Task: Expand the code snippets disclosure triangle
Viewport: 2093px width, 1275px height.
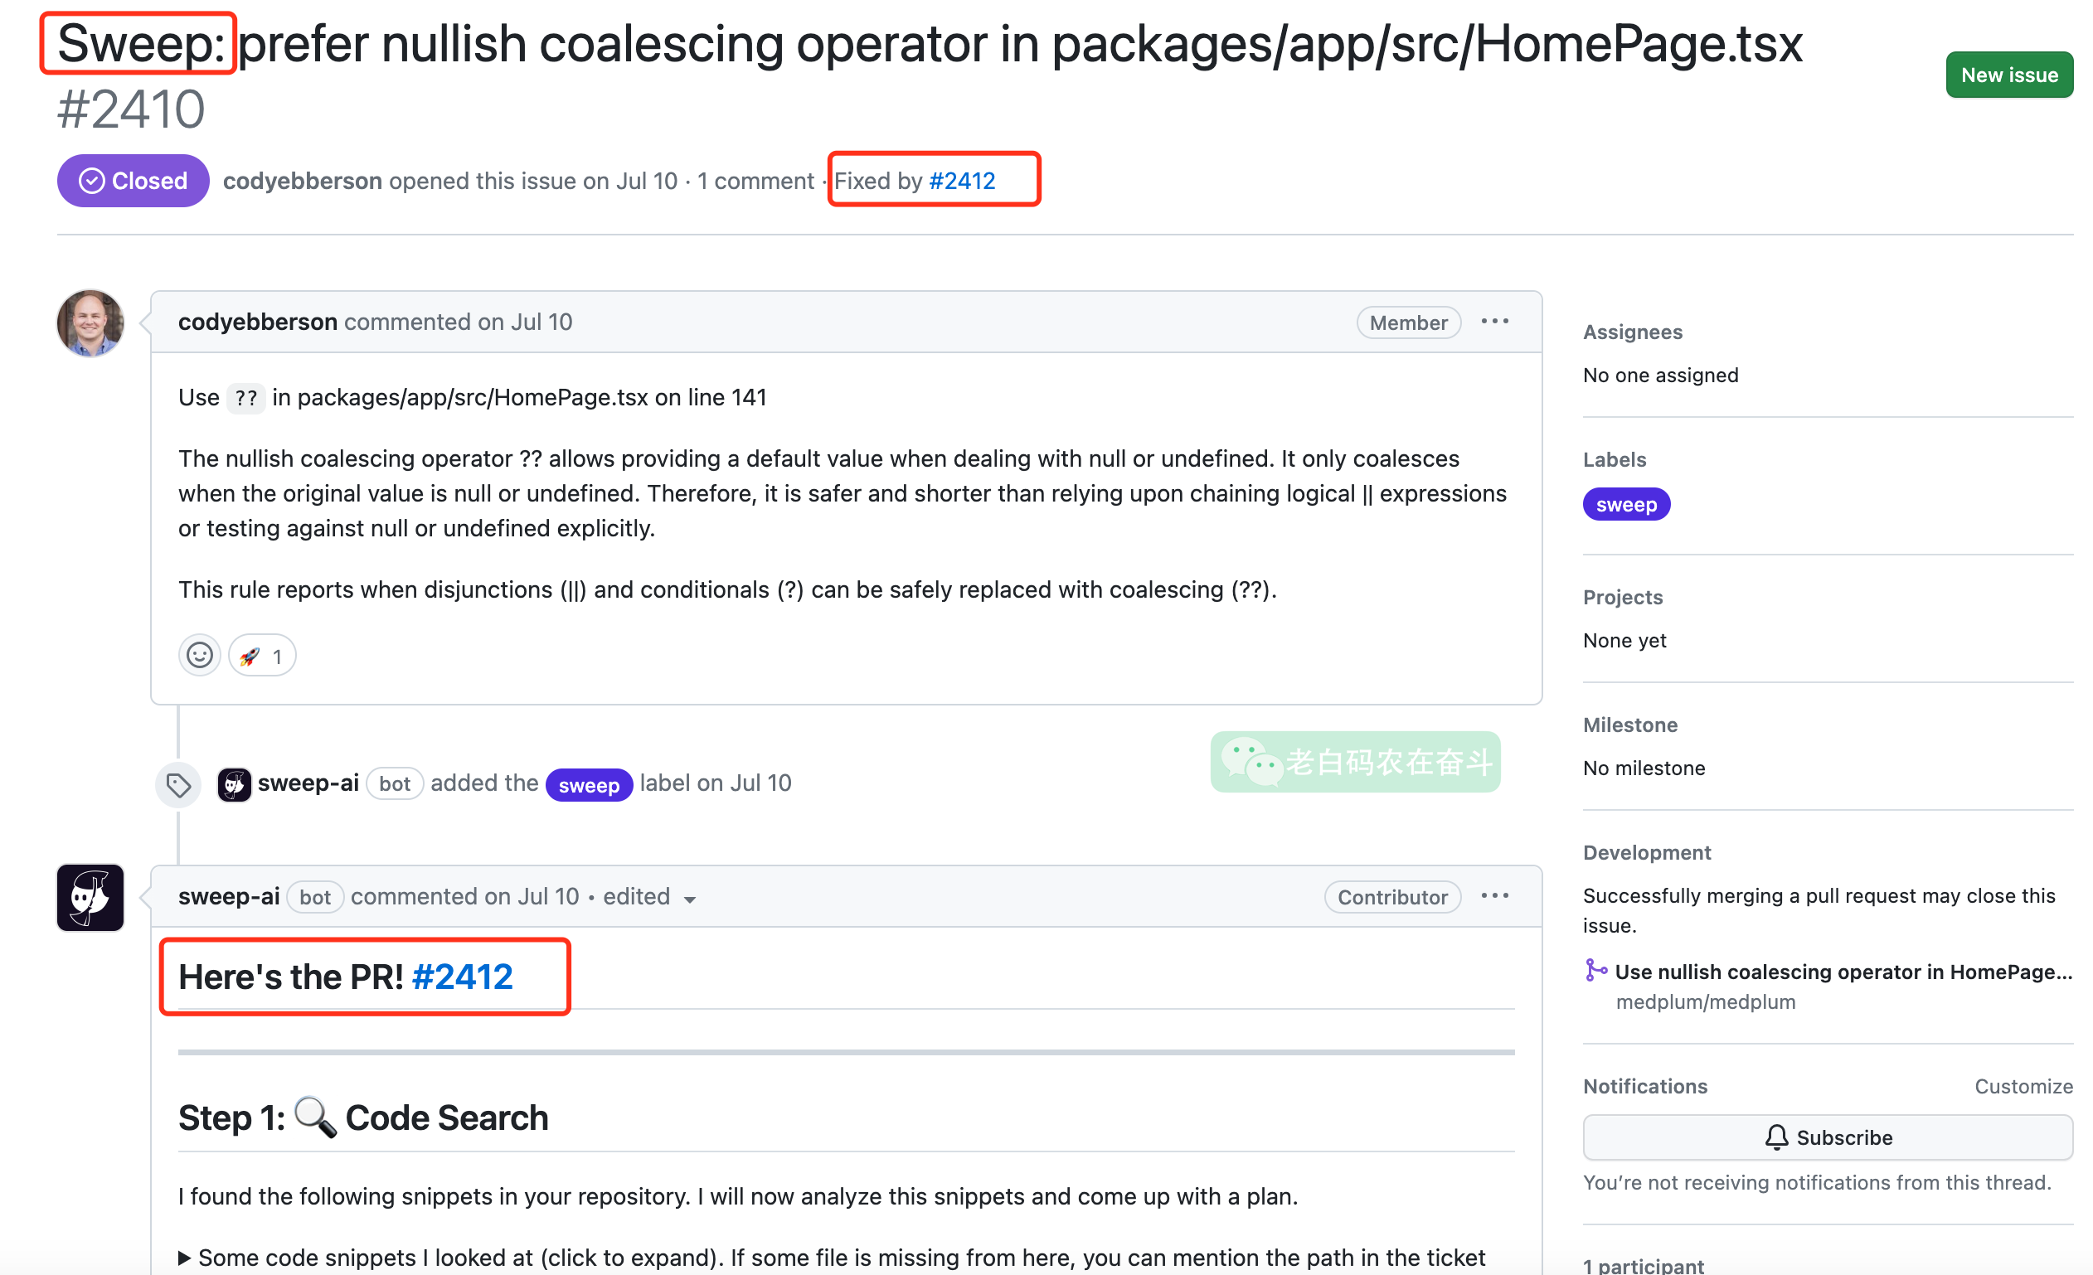Action: pos(184,1257)
